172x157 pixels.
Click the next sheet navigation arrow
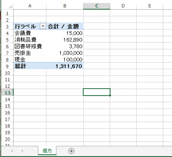tap(23, 151)
